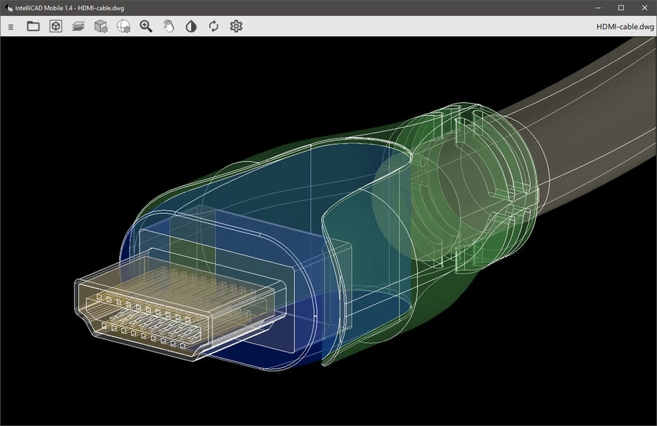Maximize the IntelliCAD Mobile window
This screenshot has height=426, width=657.
(x=620, y=8)
